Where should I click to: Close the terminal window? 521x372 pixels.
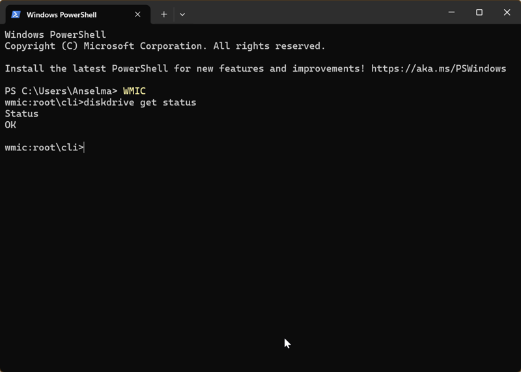pyautogui.click(x=507, y=12)
